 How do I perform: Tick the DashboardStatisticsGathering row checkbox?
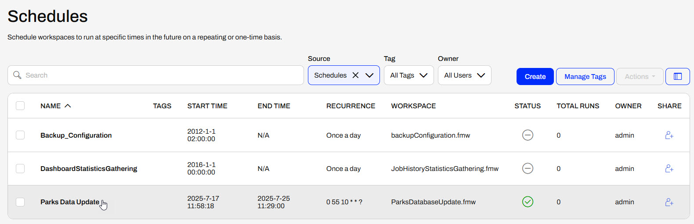click(20, 169)
